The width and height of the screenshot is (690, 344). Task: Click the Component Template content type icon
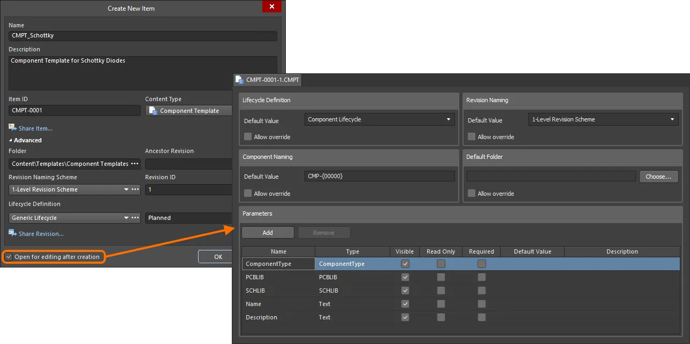tap(153, 111)
